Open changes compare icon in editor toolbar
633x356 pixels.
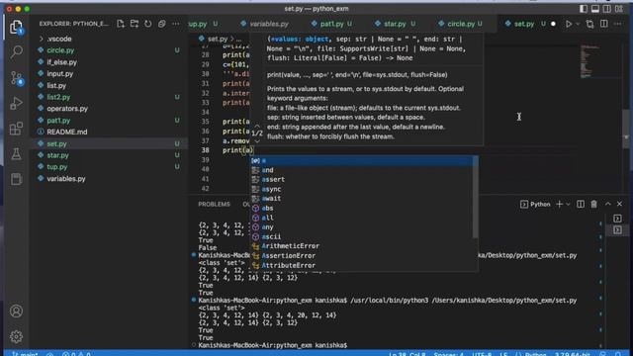pyautogui.click(x=589, y=24)
